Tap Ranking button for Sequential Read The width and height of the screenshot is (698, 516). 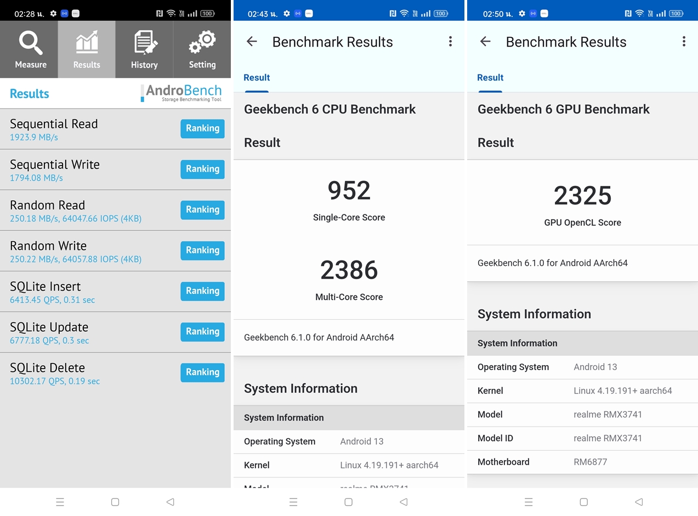[202, 128]
